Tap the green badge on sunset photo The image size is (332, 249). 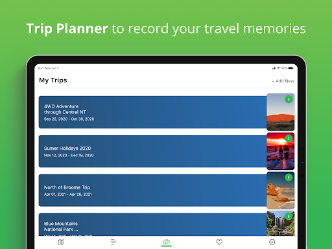point(289,138)
